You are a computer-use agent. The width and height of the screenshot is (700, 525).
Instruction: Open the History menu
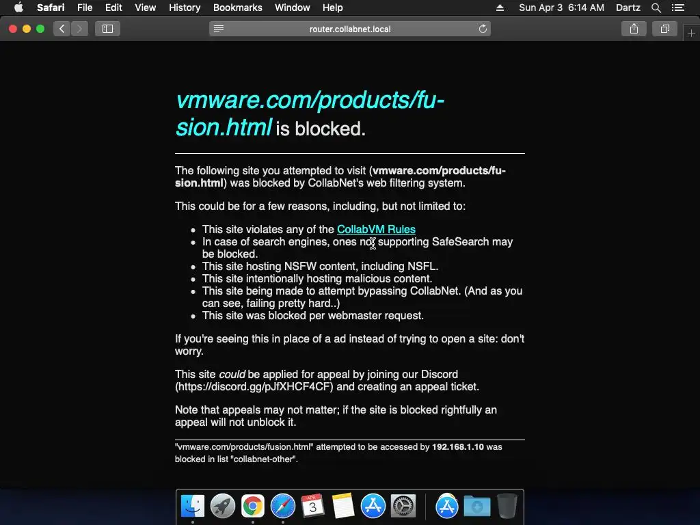pyautogui.click(x=185, y=8)
